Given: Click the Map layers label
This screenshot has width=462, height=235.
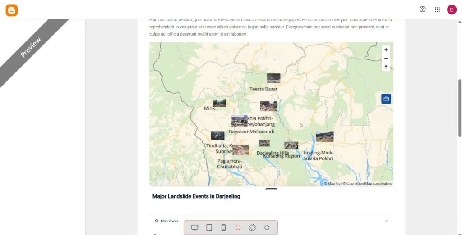Looking at the screenshot, I should point(169,221).
